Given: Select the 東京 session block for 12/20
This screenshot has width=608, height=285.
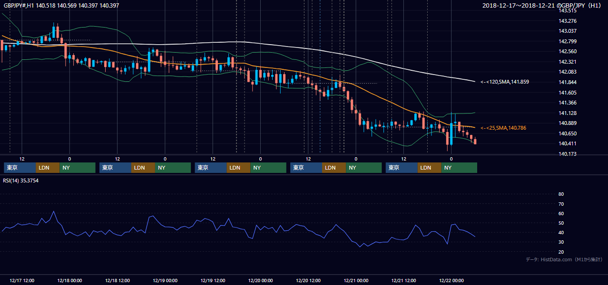Looking at the screenshot, I should tap(306, 168).
